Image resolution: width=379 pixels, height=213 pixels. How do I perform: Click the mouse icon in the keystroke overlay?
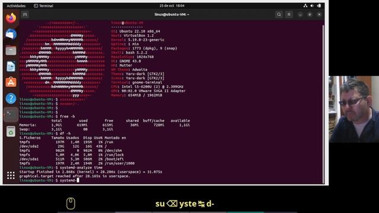pos(71,204)
